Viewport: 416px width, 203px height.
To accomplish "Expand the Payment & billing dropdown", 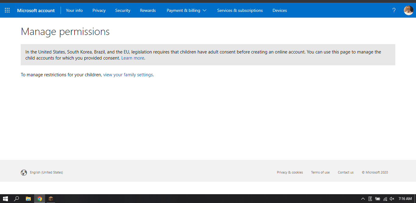I will click(186, 10).
